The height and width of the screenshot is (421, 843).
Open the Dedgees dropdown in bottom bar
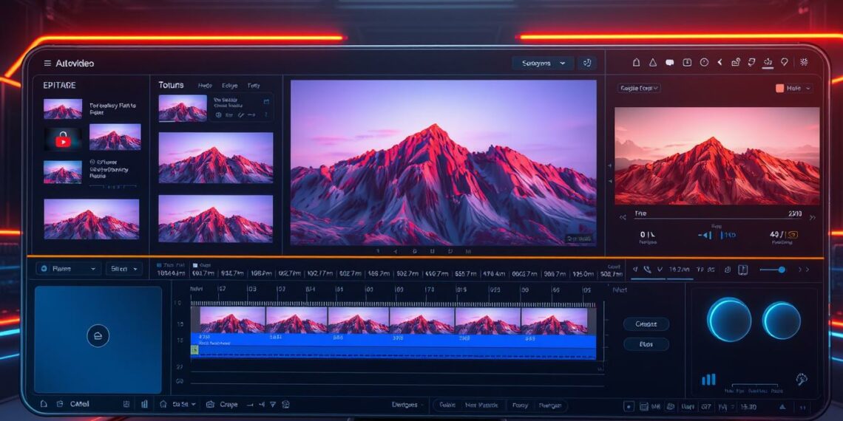coord(407,405)
